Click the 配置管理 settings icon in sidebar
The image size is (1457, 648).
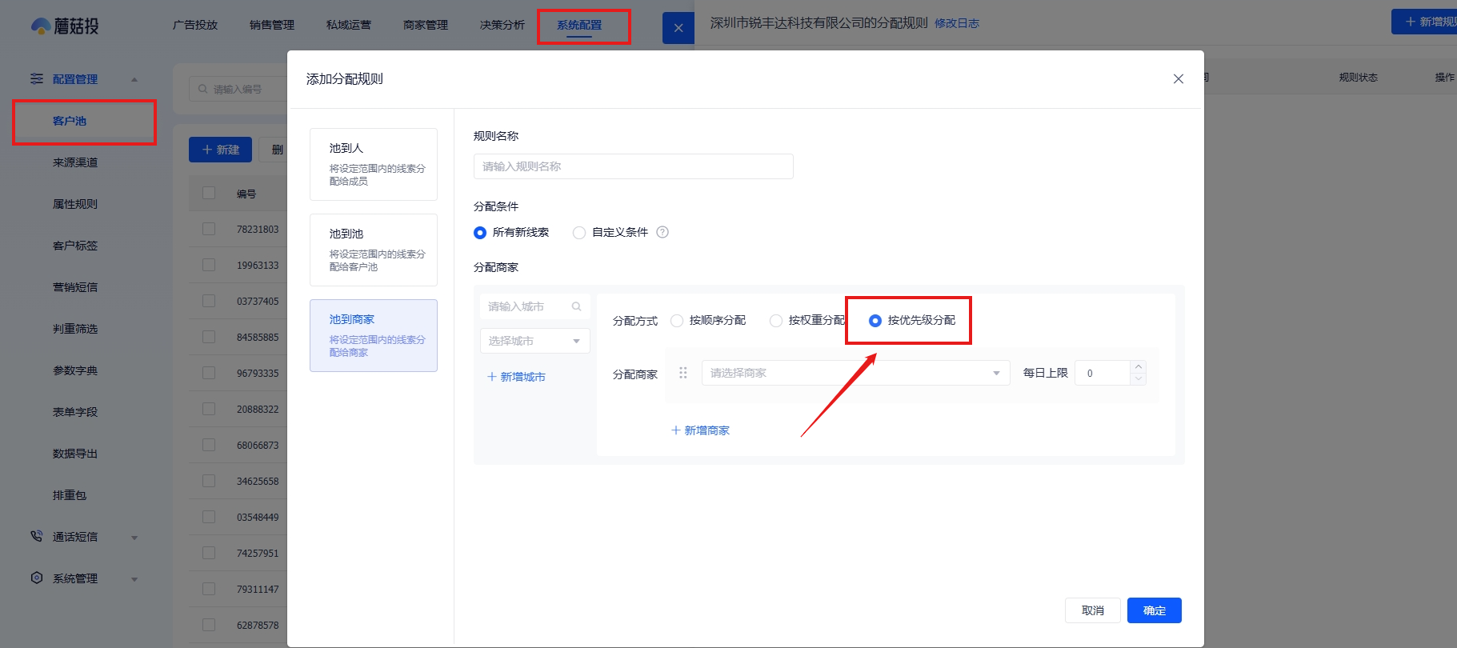(x=37, y=78)
